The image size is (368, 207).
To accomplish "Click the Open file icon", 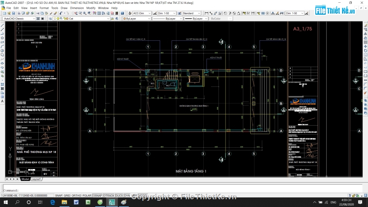I will click(9, 14).
